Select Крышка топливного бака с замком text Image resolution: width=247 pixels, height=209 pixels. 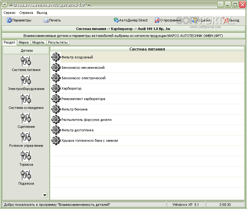tap(90, 140)
